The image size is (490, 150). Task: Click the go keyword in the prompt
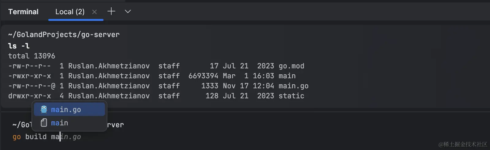coord(17,137)
